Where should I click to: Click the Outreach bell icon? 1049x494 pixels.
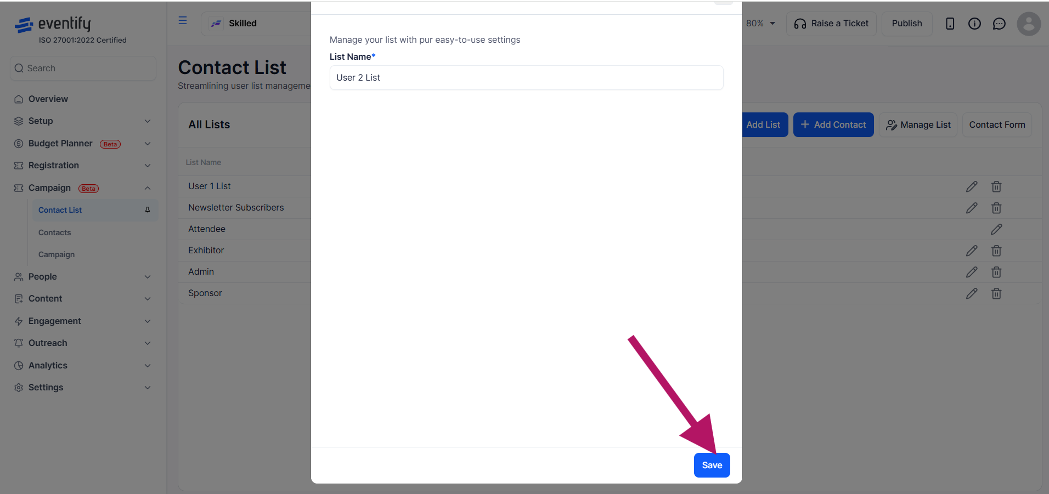(x=19, y=343)
